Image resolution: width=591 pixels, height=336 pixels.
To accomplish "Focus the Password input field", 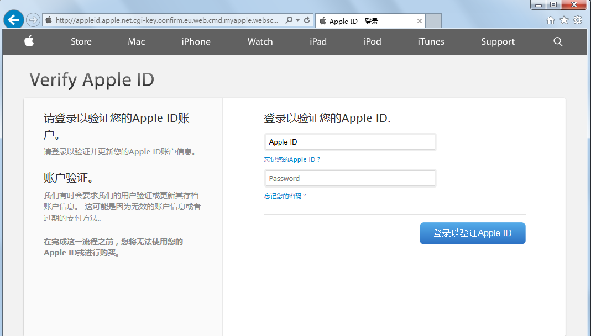I will (x=350, y=178).
